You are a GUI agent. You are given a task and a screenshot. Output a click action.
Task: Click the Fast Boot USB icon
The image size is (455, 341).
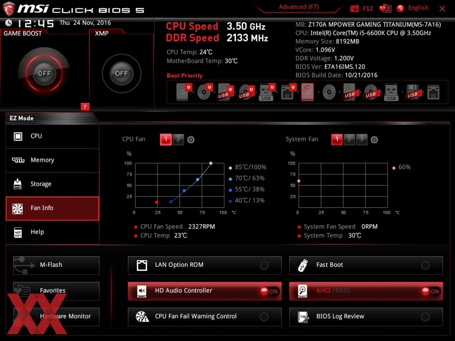click(303, 265)
